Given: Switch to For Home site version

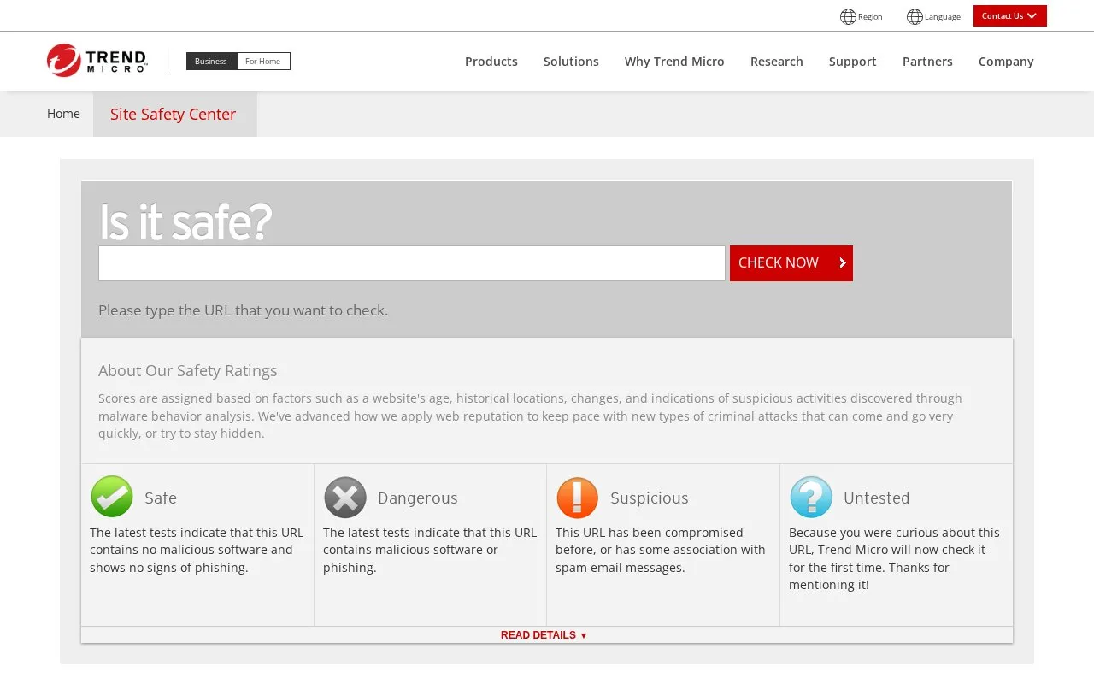Looking at the screenshot, I should click(263, 62).
